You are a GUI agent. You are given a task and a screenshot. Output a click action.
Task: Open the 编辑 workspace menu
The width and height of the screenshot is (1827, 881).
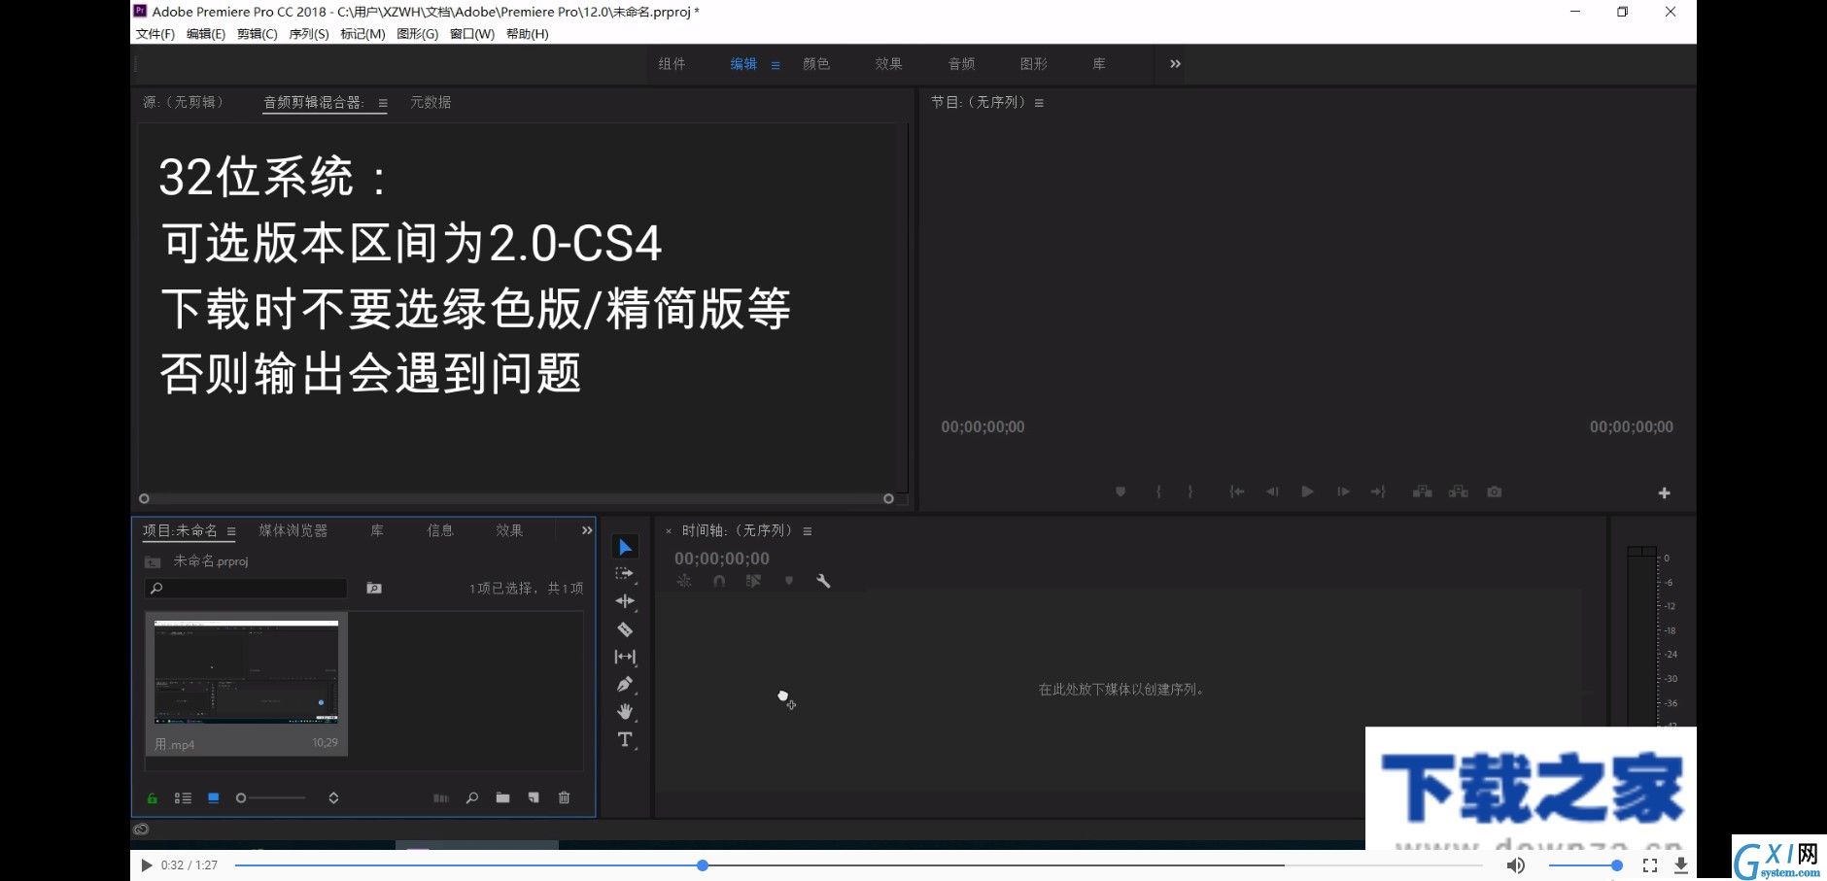(x=776, y=65)
